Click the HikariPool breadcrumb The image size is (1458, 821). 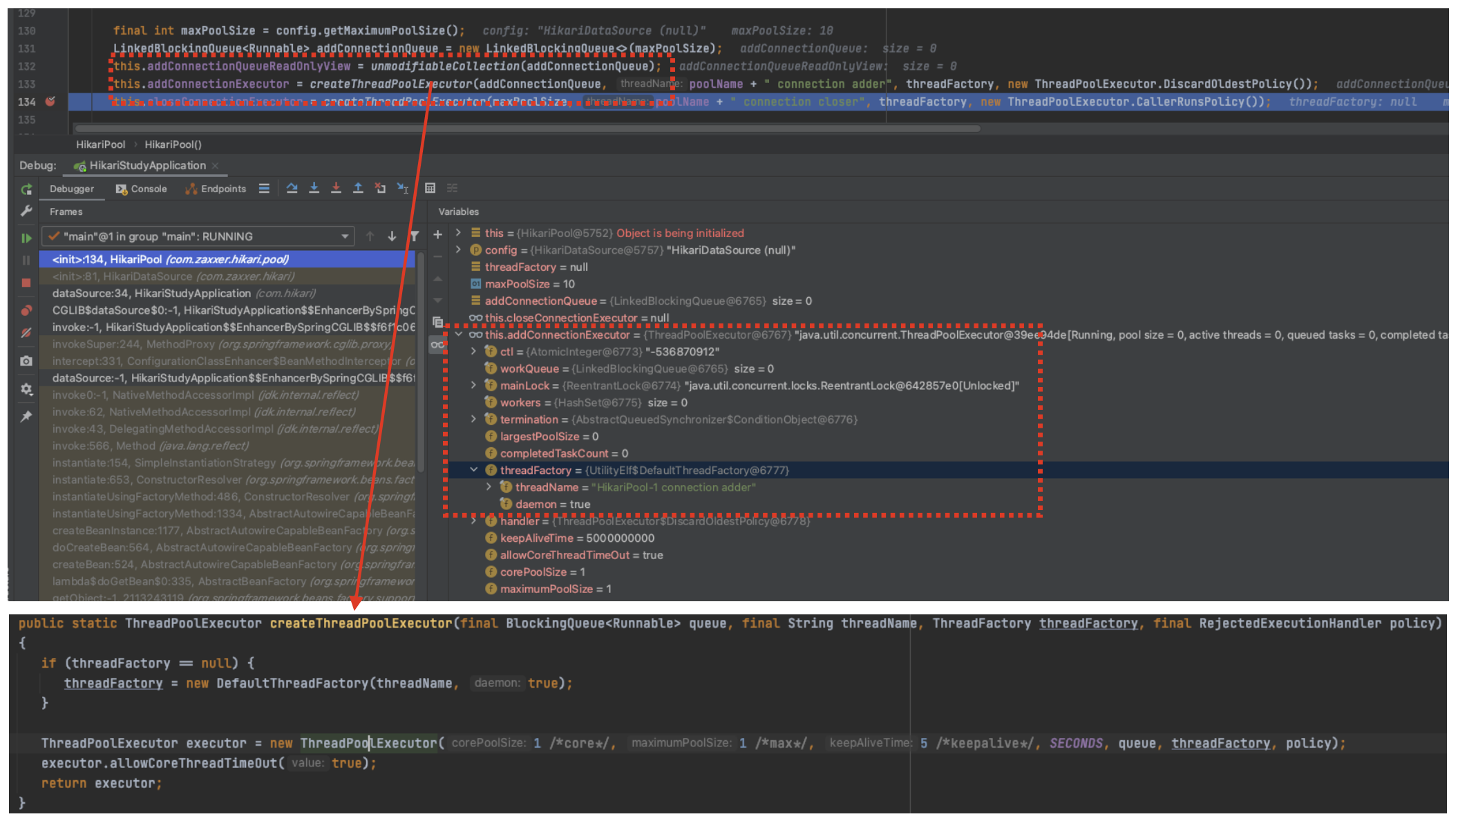101,144
